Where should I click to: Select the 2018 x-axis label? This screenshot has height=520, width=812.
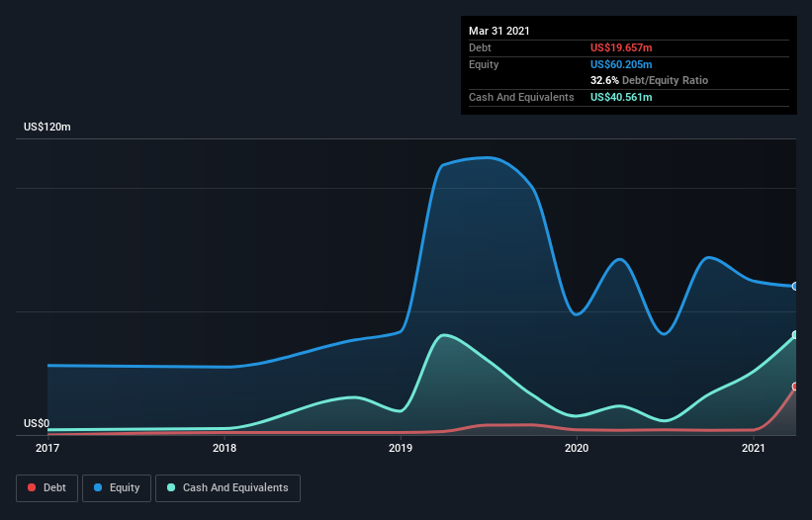click(x=225, y=448)
